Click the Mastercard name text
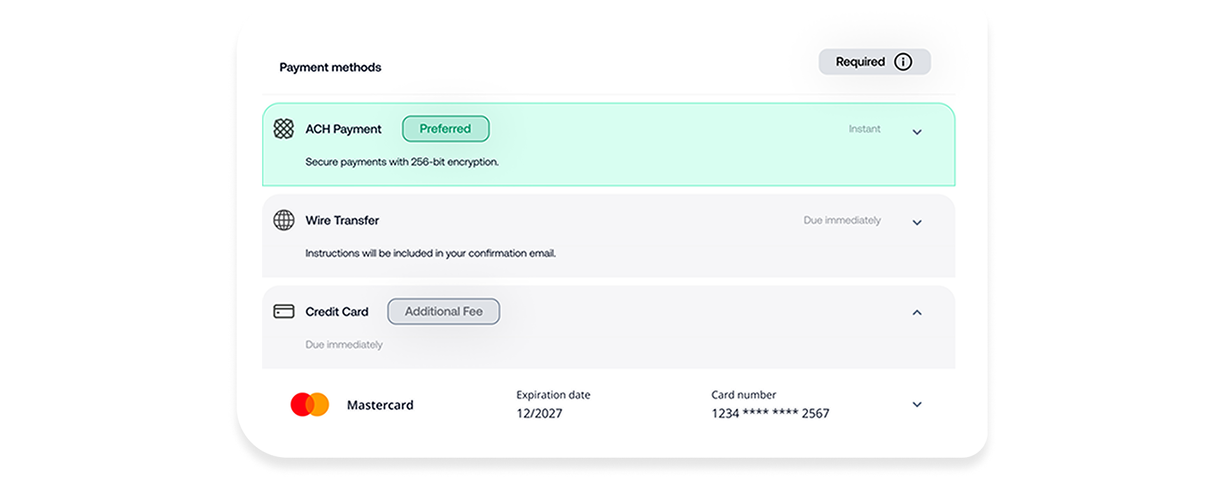This screenshot has width=1209, height=478. coord(380,405)
